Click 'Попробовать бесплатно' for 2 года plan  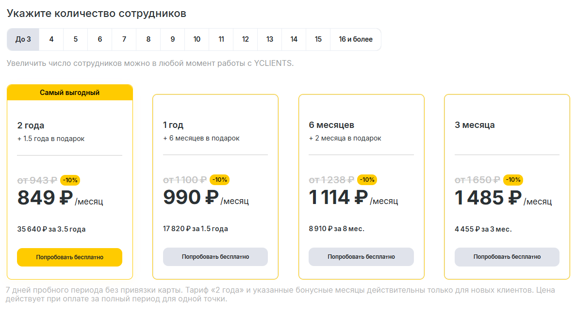click(x=69, y=257)
